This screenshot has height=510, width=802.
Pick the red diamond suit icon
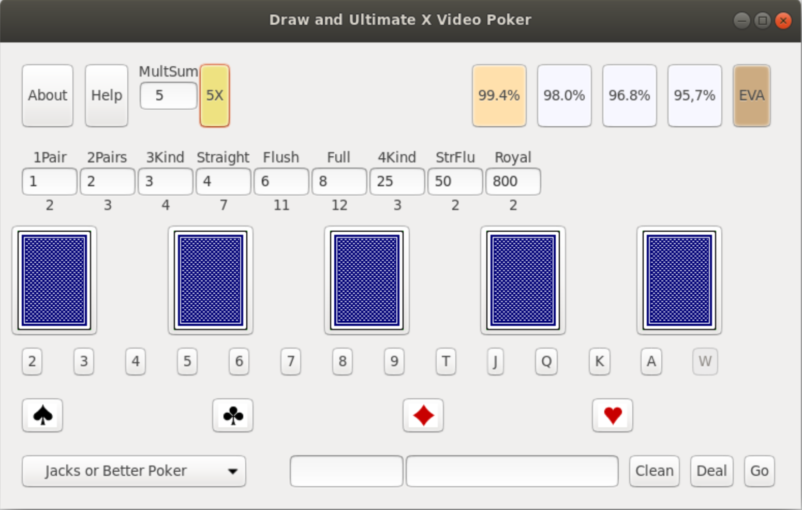pyautogui.click(x=423, y=415)
